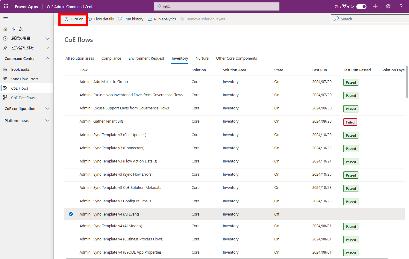Click the magnifier icon in 検索 box
Image resolution: width=409 pixels, height=259 pixels.
click(x=159, y=6)
